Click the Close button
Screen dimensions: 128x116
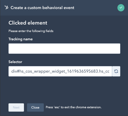pos(35,107)
